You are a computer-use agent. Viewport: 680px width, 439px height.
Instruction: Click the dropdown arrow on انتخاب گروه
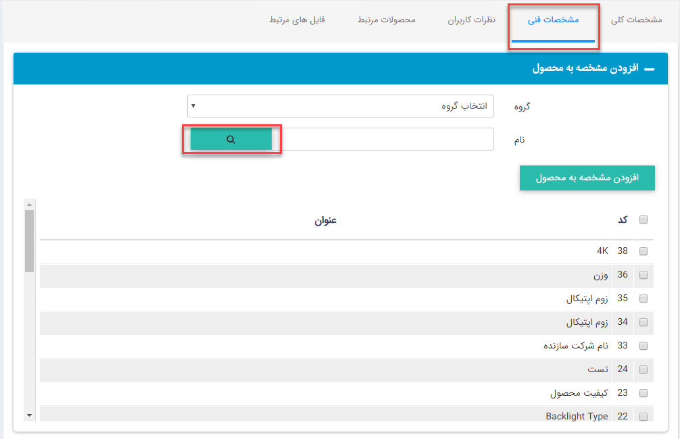point(192,106)
